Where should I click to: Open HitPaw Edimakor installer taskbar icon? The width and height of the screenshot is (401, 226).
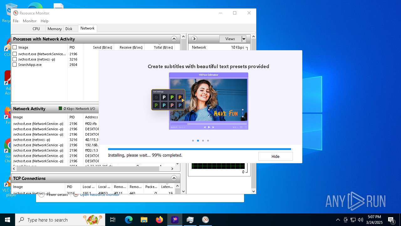tap(174, 220)
